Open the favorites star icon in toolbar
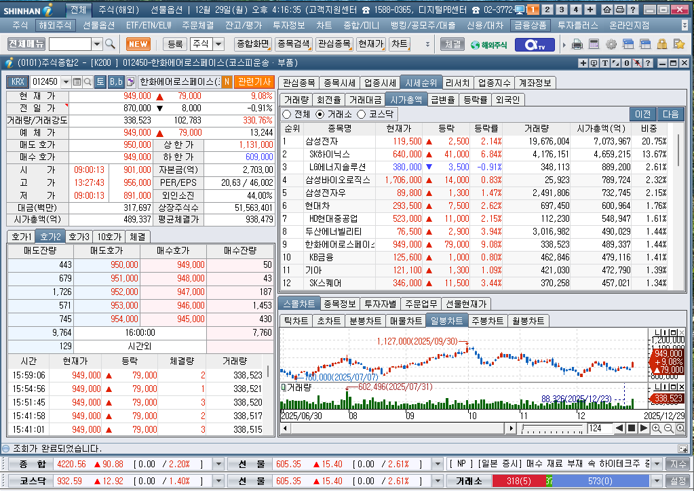The height and width of the screenshot is (491, 694). coord(678,44)
